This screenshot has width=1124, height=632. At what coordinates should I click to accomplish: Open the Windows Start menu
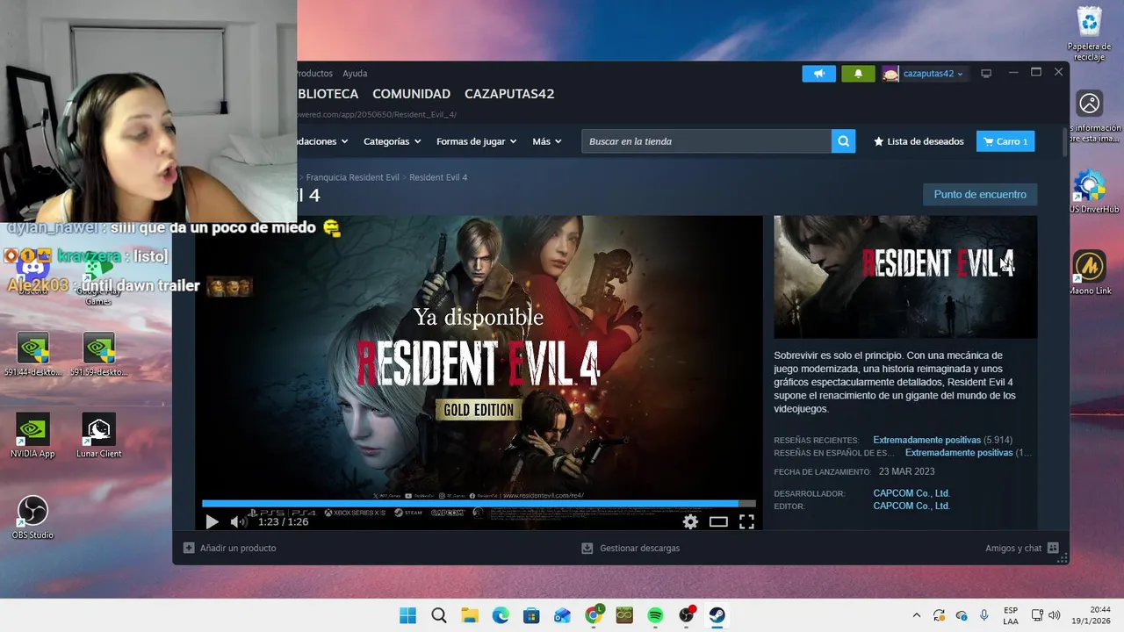point(408,615)
